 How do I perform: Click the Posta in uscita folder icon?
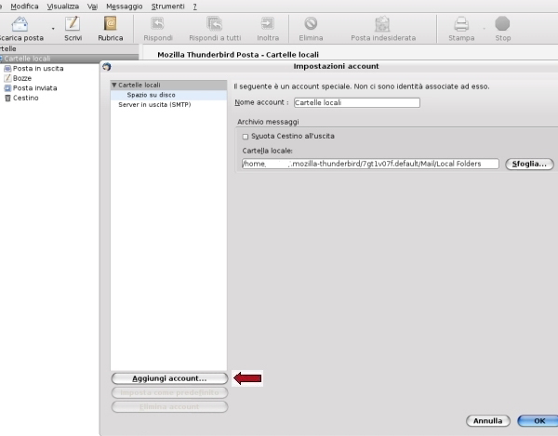(7, 68)
